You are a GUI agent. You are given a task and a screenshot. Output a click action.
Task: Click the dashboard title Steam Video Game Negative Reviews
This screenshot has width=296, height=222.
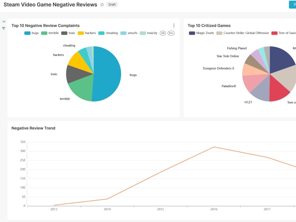pos(50,4)
